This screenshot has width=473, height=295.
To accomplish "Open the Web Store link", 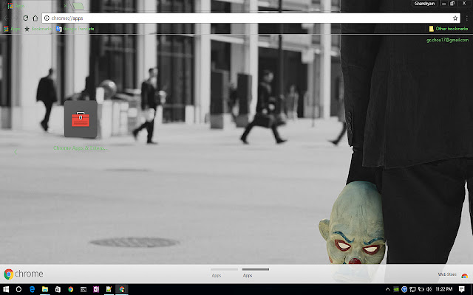I will [447, 274].
